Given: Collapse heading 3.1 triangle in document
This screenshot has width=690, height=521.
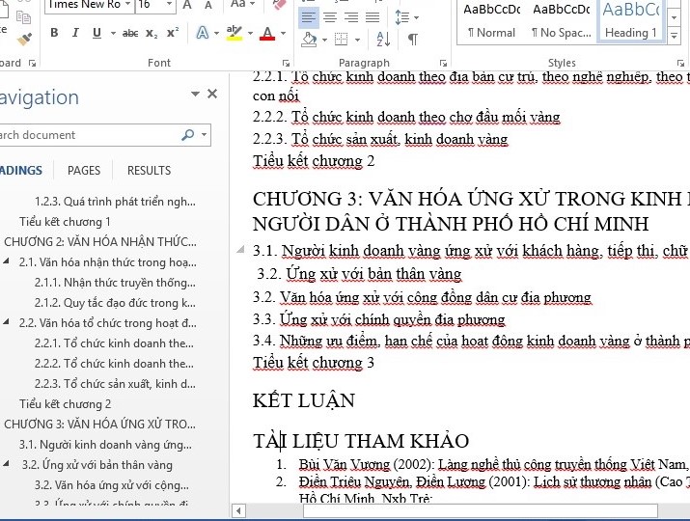Looking at the screenshot, I should (x=240, y=250).
